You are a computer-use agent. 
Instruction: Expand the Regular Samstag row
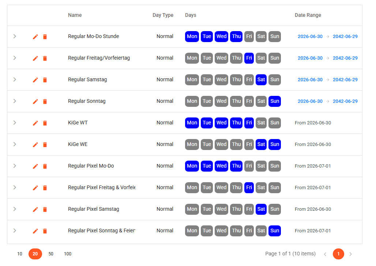click(15, 79)
